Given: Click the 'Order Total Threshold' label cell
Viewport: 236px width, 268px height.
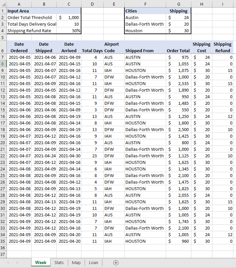Looking at the screenshot, I should pyautogui.click(x=32, y=18).
